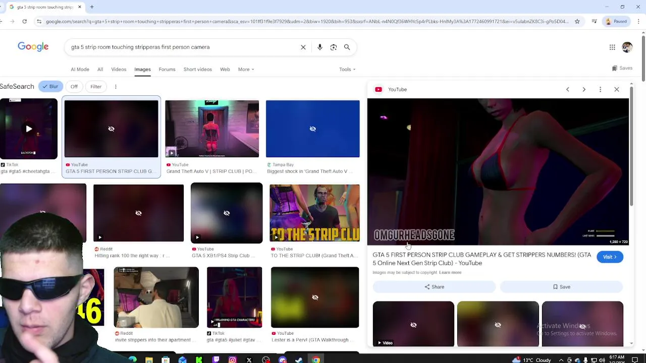
Task: Open File Explorer from the taskbar
Action: (149, 359)
